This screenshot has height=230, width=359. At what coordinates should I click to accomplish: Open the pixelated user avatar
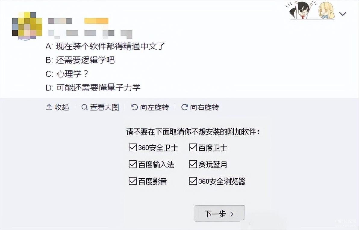pos(27,25)
